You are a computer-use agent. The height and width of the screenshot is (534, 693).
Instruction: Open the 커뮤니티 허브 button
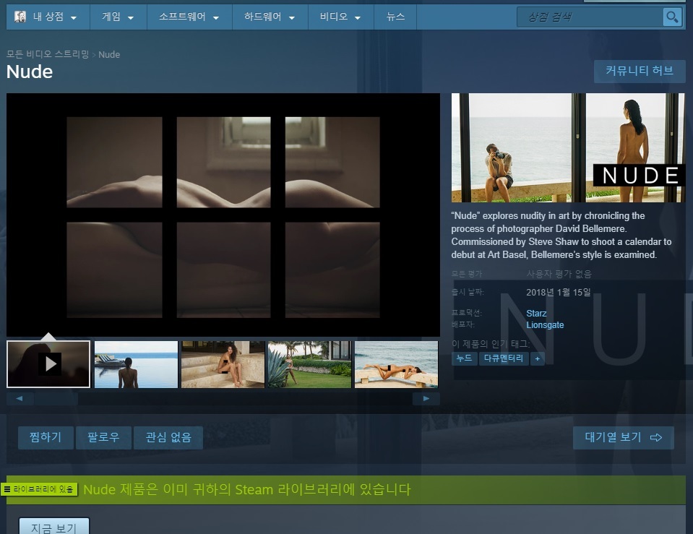pyautogui.click(x=640, y=71)
